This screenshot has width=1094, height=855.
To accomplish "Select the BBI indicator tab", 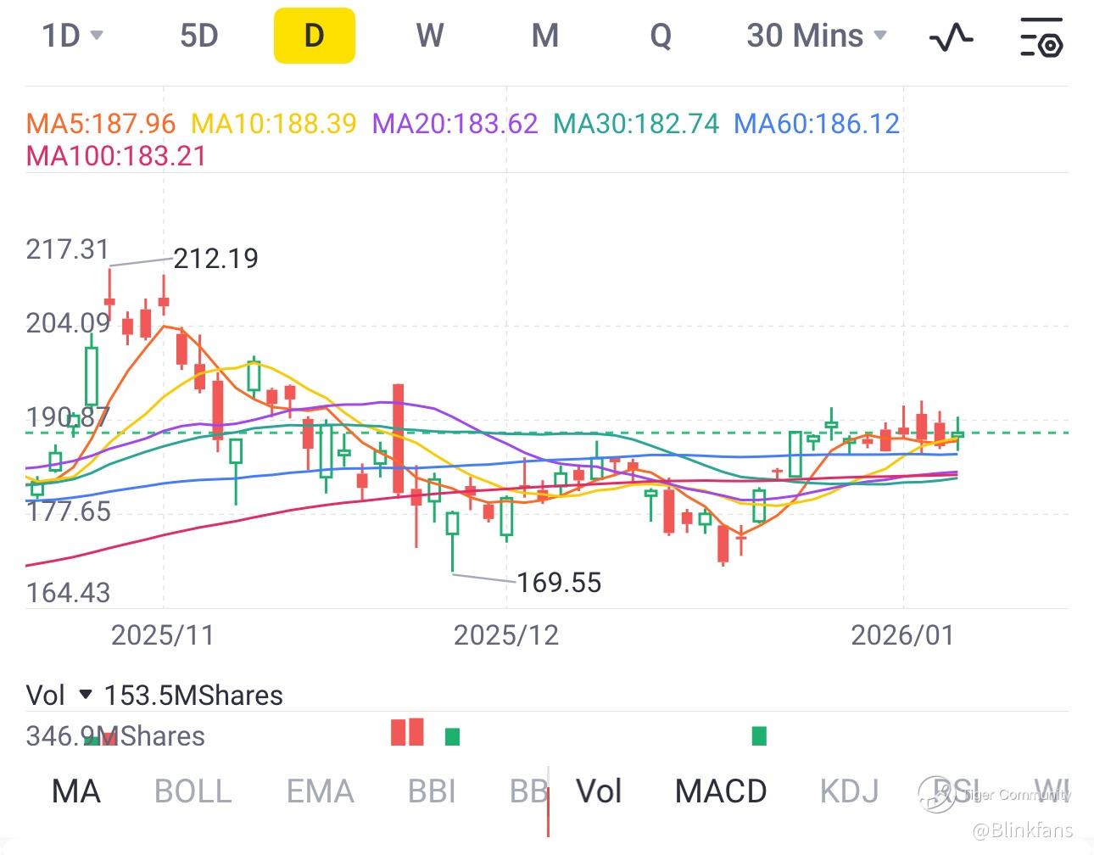I will tap(432, 791).
